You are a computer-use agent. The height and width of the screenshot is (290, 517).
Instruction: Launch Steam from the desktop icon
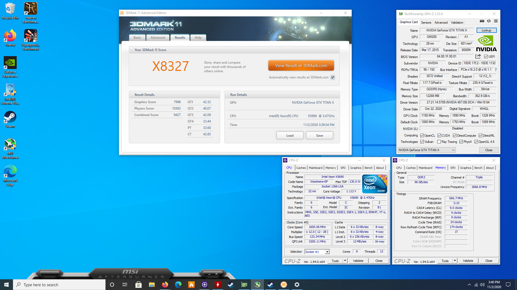click(10, 119)
